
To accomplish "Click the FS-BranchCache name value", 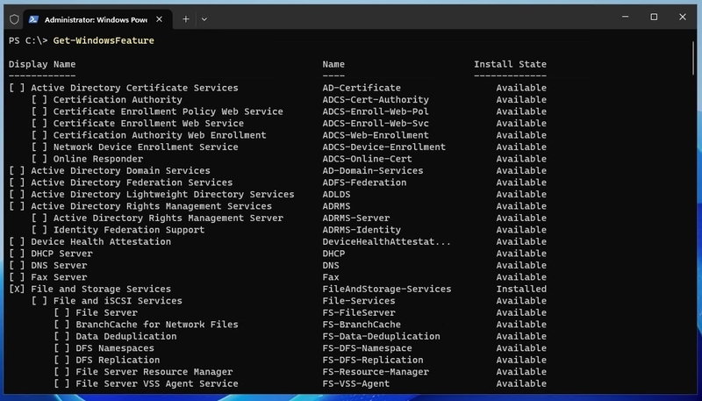I will (362, 325).
